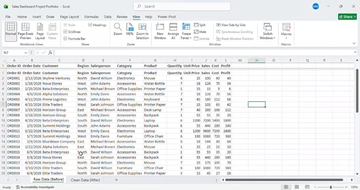Click the account avatar icon
This screenshot has height=190, width=360.
(316, 6)
